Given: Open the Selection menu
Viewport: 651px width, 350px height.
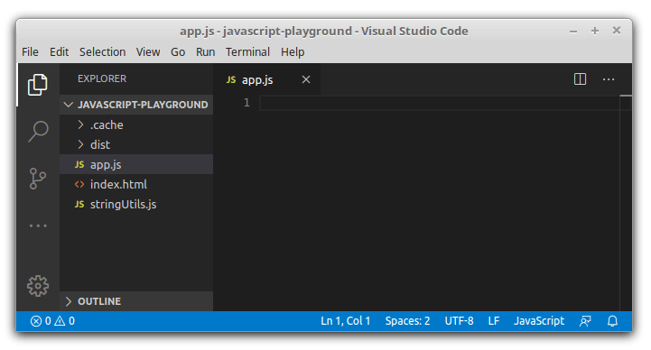Looking at the screenshot, I should [x=103, y=51].
